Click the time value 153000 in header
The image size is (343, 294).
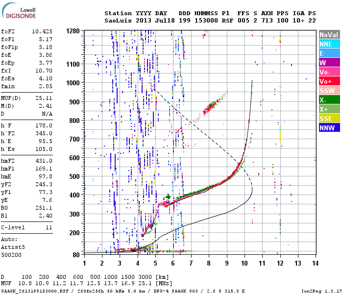click(x=206, y=21)
